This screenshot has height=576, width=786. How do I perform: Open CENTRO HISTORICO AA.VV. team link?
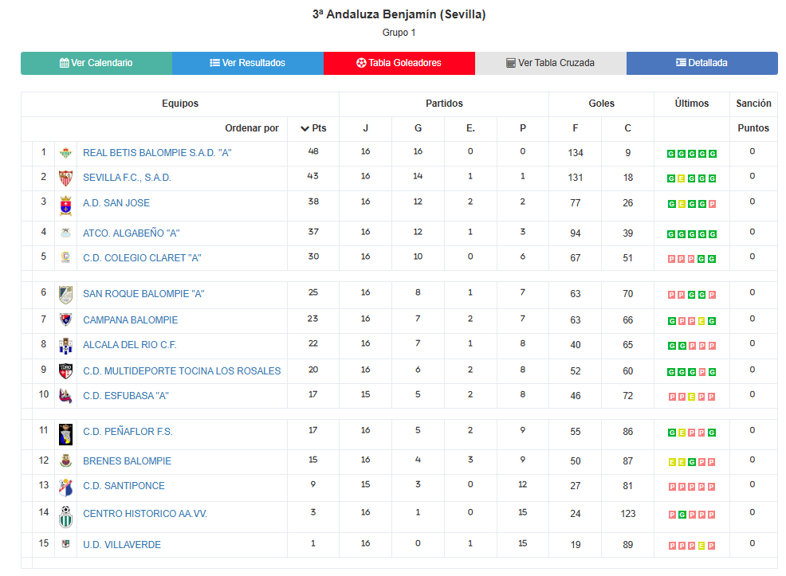[x=145, y=514]
